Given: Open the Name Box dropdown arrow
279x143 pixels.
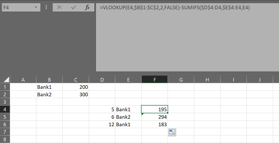Looking at the screenshot, I should (x=36, y=7).
